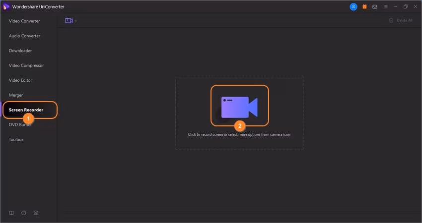Click the small screen recorder toolbar icon
Image resolution: width=422 pixels, height=223 pixels.
(x=69, y=21)
